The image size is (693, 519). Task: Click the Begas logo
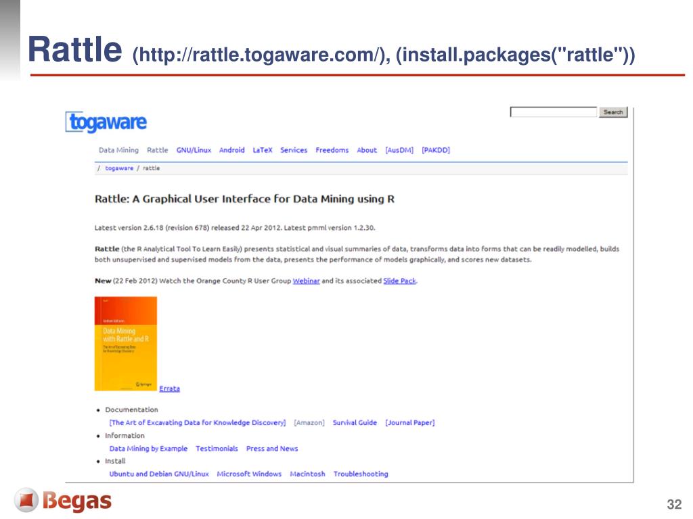point(63,501)
